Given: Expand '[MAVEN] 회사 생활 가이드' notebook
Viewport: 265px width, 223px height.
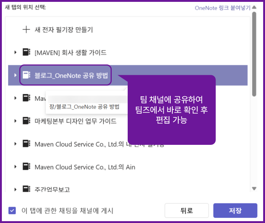Looking at the screenshot, I should (x=15, y=52).
